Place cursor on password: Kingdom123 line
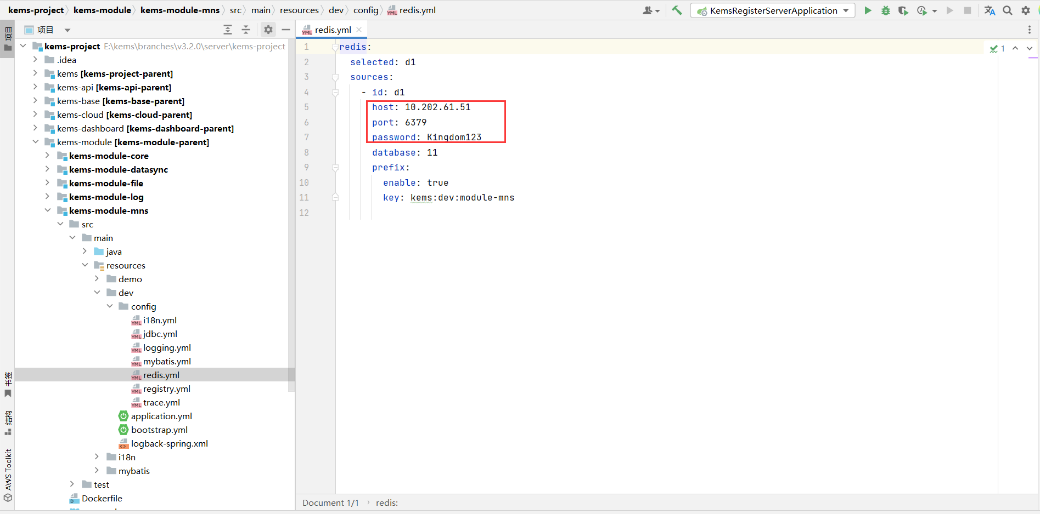The image size is (1040, 514). (426, 137)
